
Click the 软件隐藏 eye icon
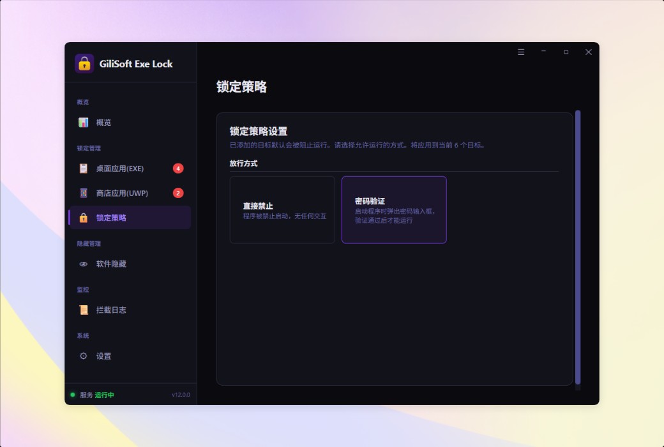pyautogui.click(x=84, y=264)
